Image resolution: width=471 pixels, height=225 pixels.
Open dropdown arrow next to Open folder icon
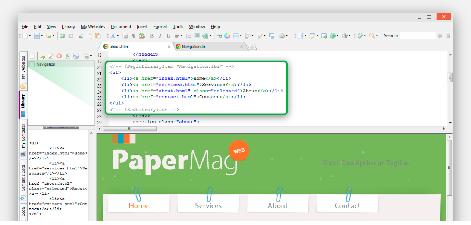(x=54, y=36)
